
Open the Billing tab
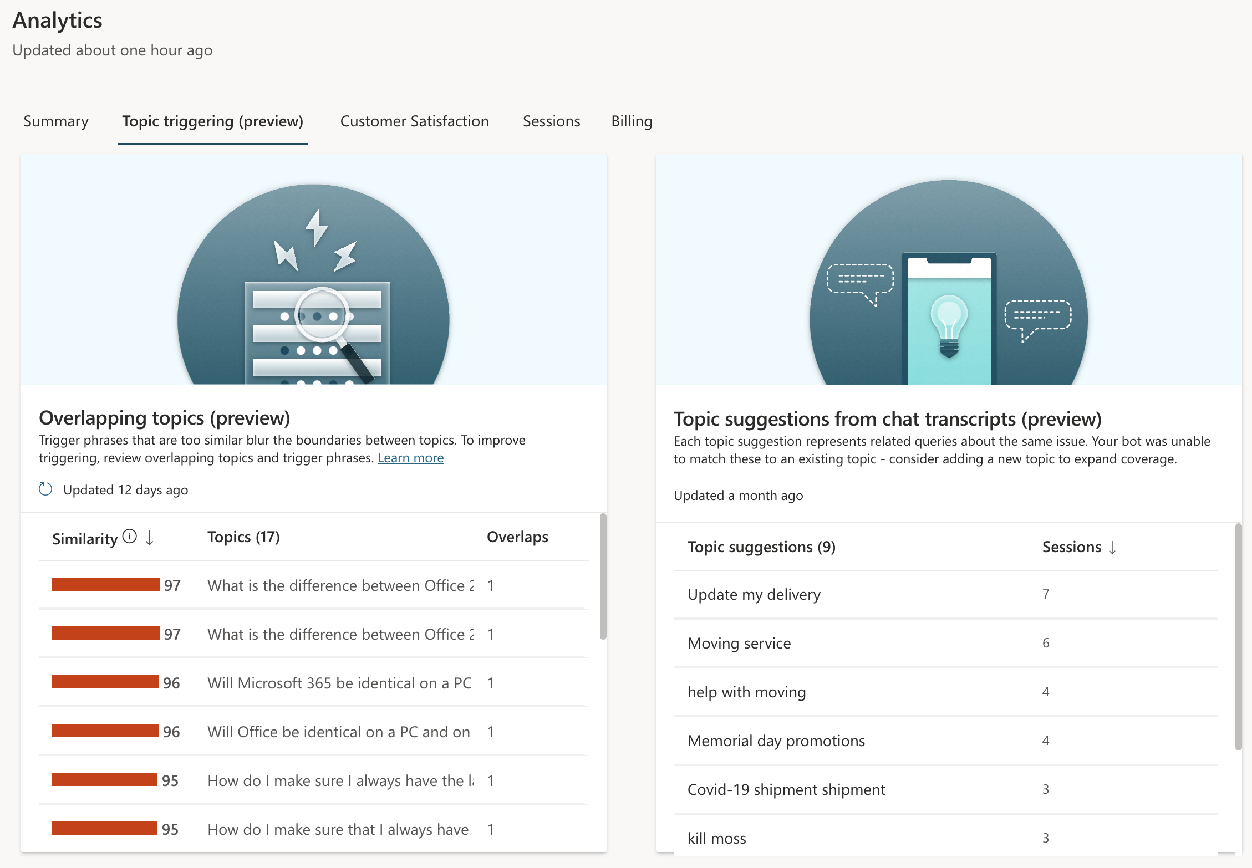(x=631, y=121)
